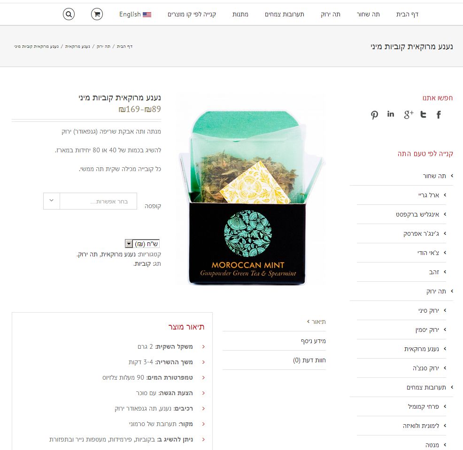This screenshot has width=463, height=450.
Task: Open the Twitter social icon
Action: pos(423,114)
